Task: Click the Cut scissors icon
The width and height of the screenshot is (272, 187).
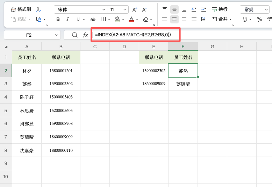Action: (x=38, y=9)
